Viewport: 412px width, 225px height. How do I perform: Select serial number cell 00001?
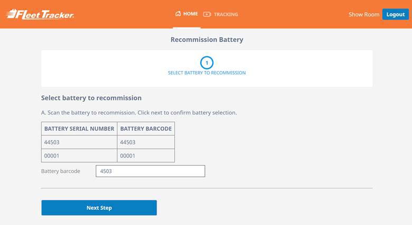click(x=79, y=156)
